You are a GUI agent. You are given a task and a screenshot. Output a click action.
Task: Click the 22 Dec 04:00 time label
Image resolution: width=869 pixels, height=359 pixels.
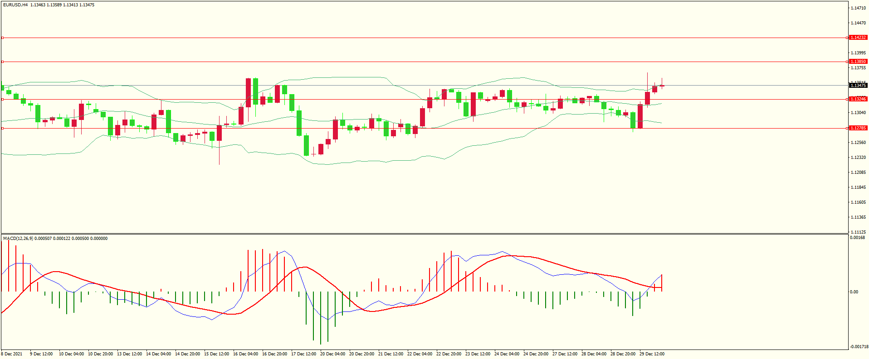420,354
